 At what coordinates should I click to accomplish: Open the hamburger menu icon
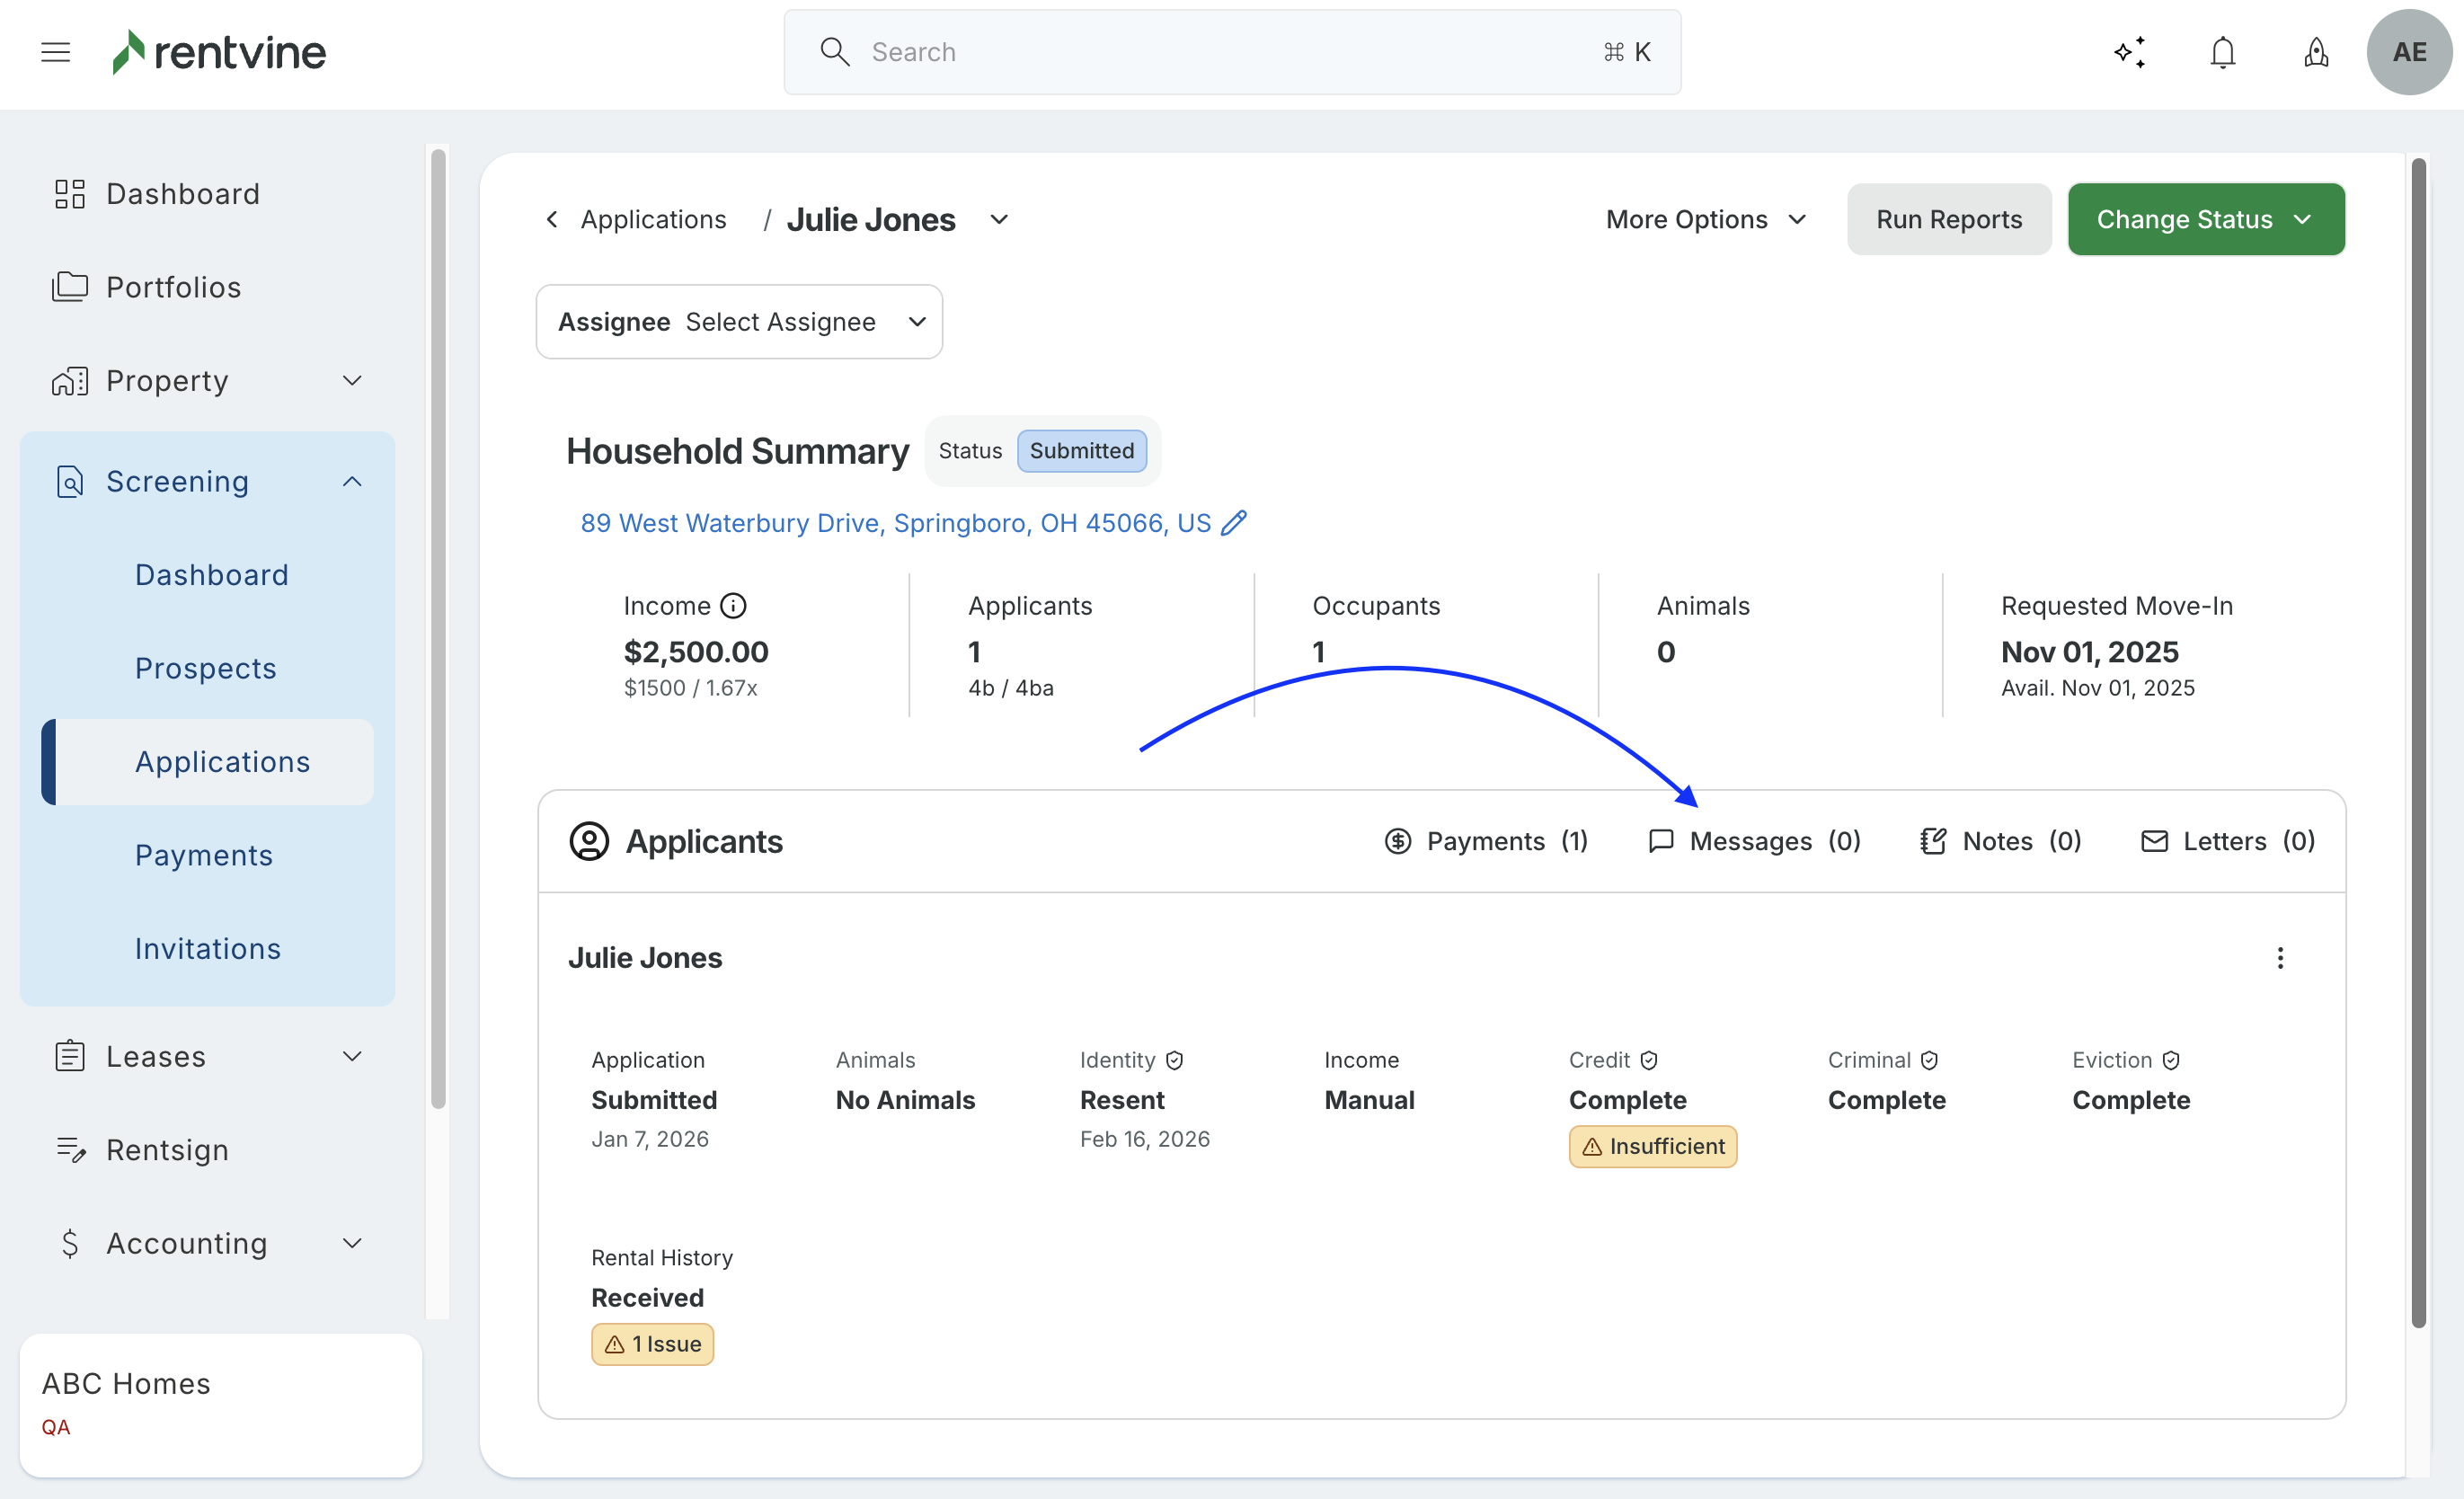[55, 52]
